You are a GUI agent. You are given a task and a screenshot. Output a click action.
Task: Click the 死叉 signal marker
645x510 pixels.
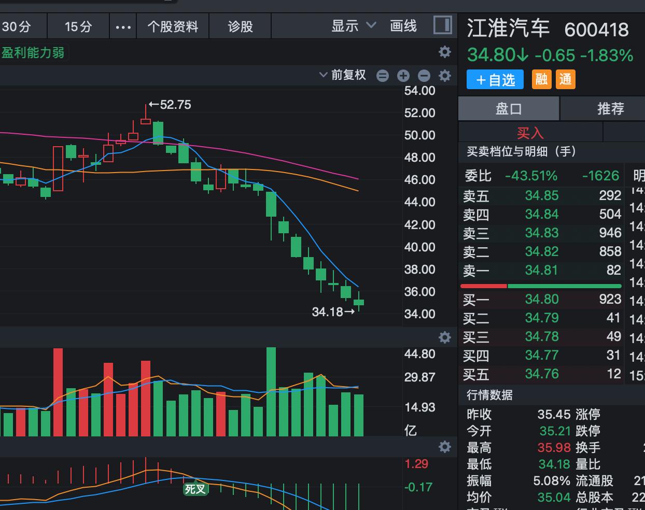click(195, 489)
